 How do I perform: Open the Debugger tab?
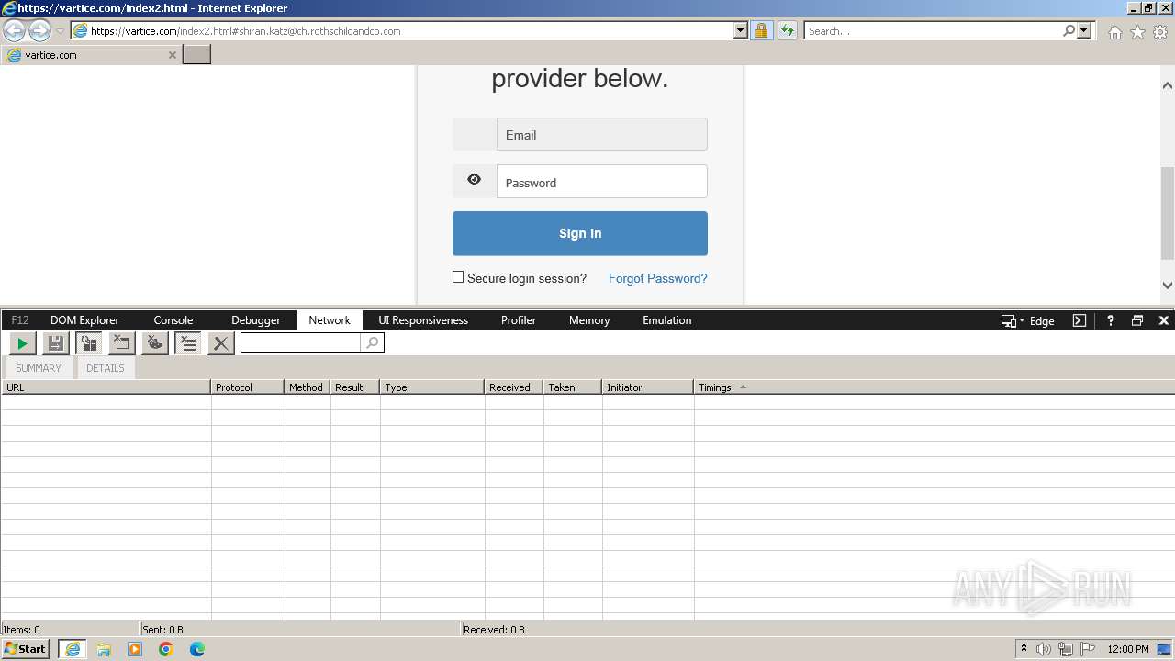pos(255,320)
